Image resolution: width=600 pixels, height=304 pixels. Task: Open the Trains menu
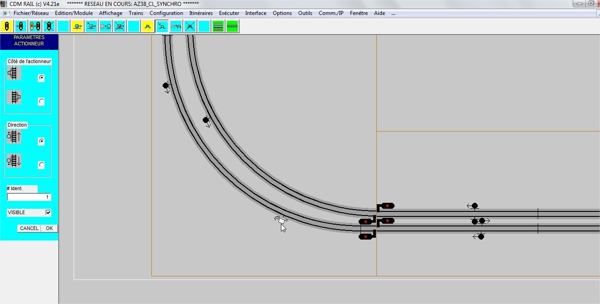136,13
